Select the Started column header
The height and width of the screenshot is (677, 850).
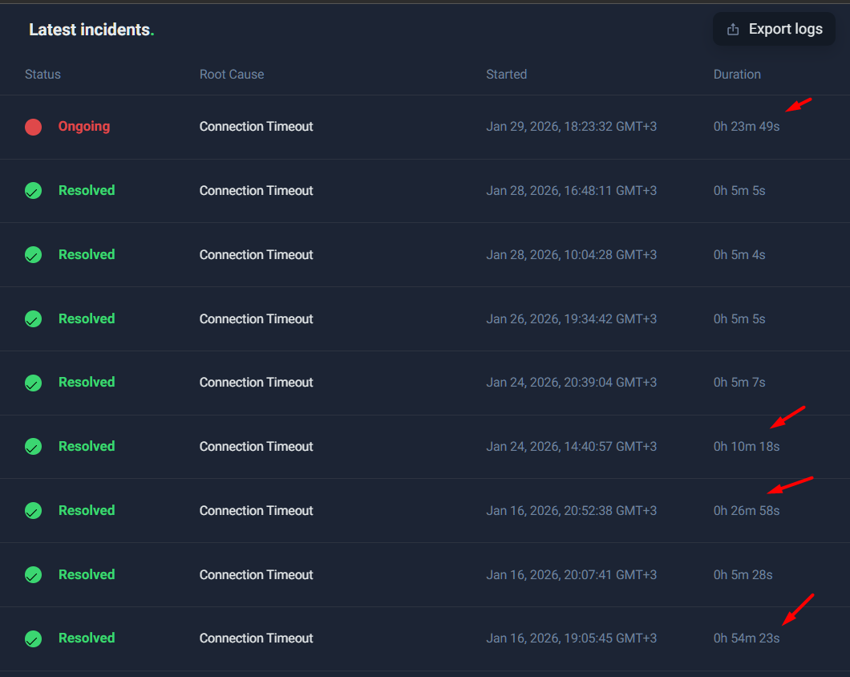pyautogui.click(x=506, y=75)
